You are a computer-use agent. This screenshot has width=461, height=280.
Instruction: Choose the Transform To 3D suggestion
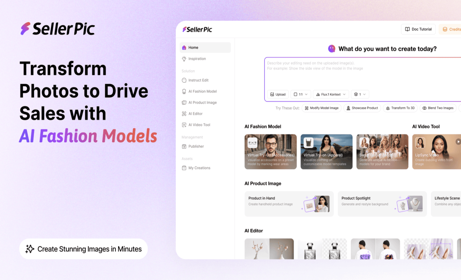tap(400, 108)
